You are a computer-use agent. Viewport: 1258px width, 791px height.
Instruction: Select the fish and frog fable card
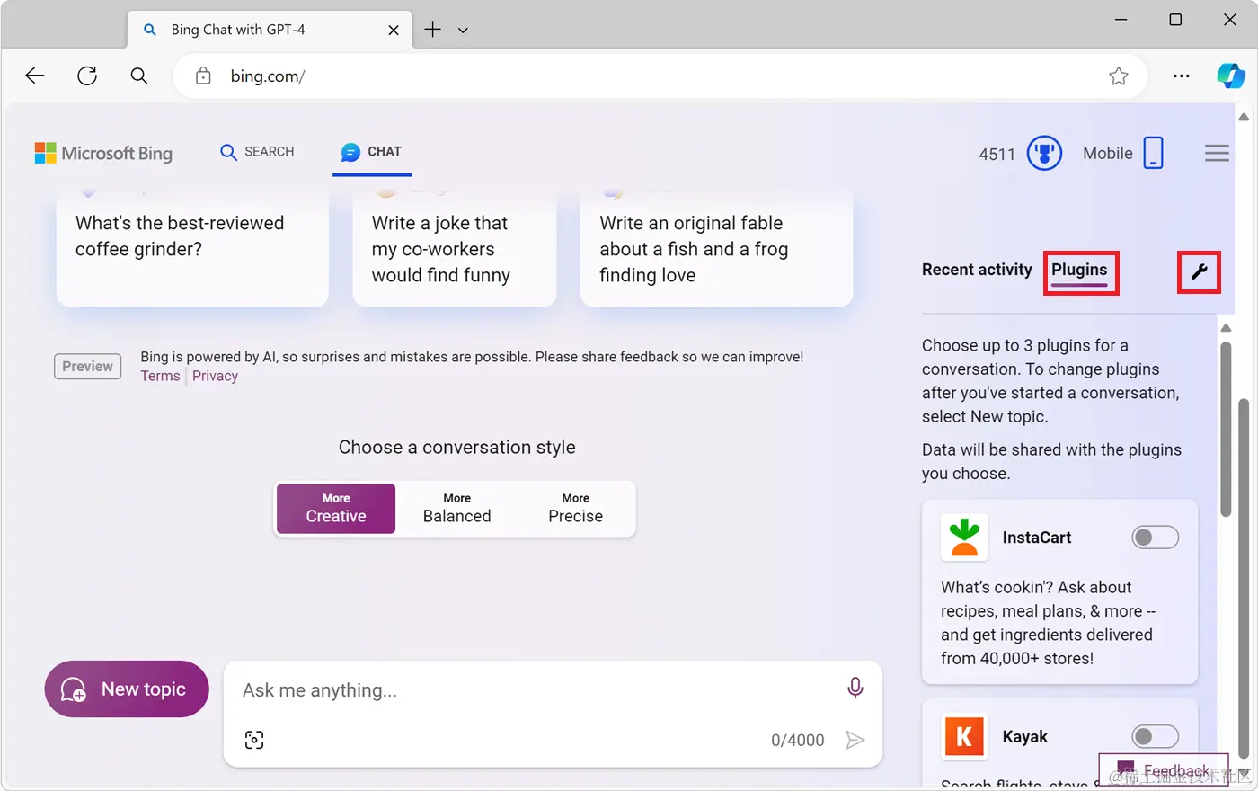point(716,248)
